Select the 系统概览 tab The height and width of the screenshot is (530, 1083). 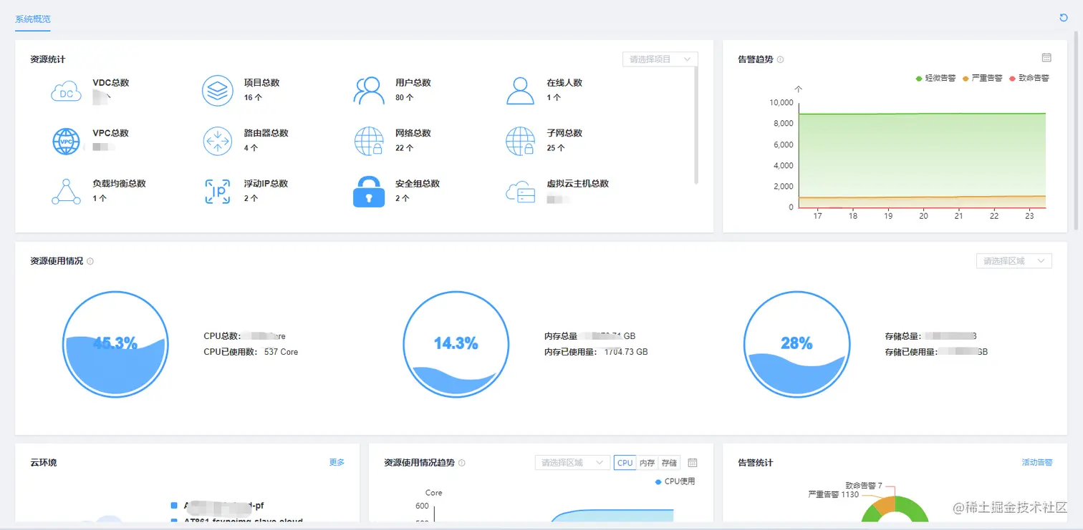click(x=33, y=19)
